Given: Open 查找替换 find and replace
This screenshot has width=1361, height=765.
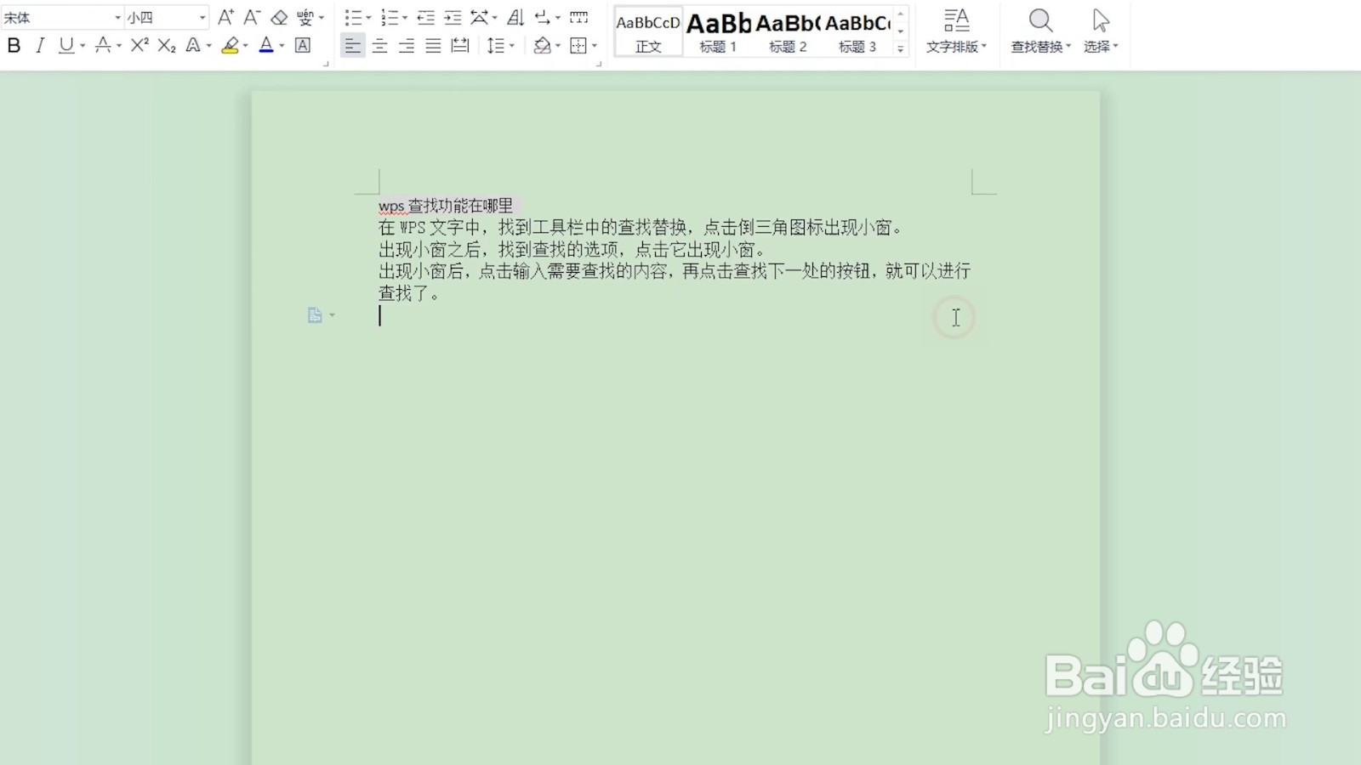Looking at the screenshot, I should [1040, 31].
